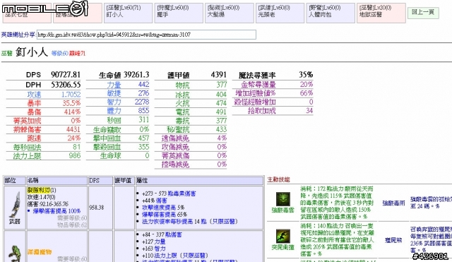Click the 遠傷減免 4% stat row
This screenshot has height=262, width=452.
191,138
